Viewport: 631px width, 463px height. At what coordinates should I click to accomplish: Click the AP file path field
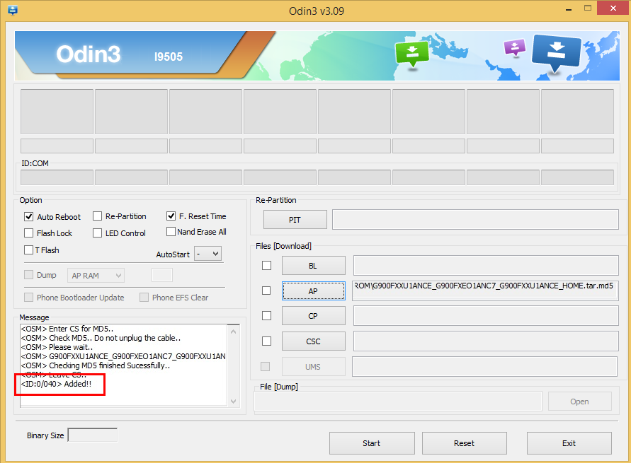[x=485, y=291]
